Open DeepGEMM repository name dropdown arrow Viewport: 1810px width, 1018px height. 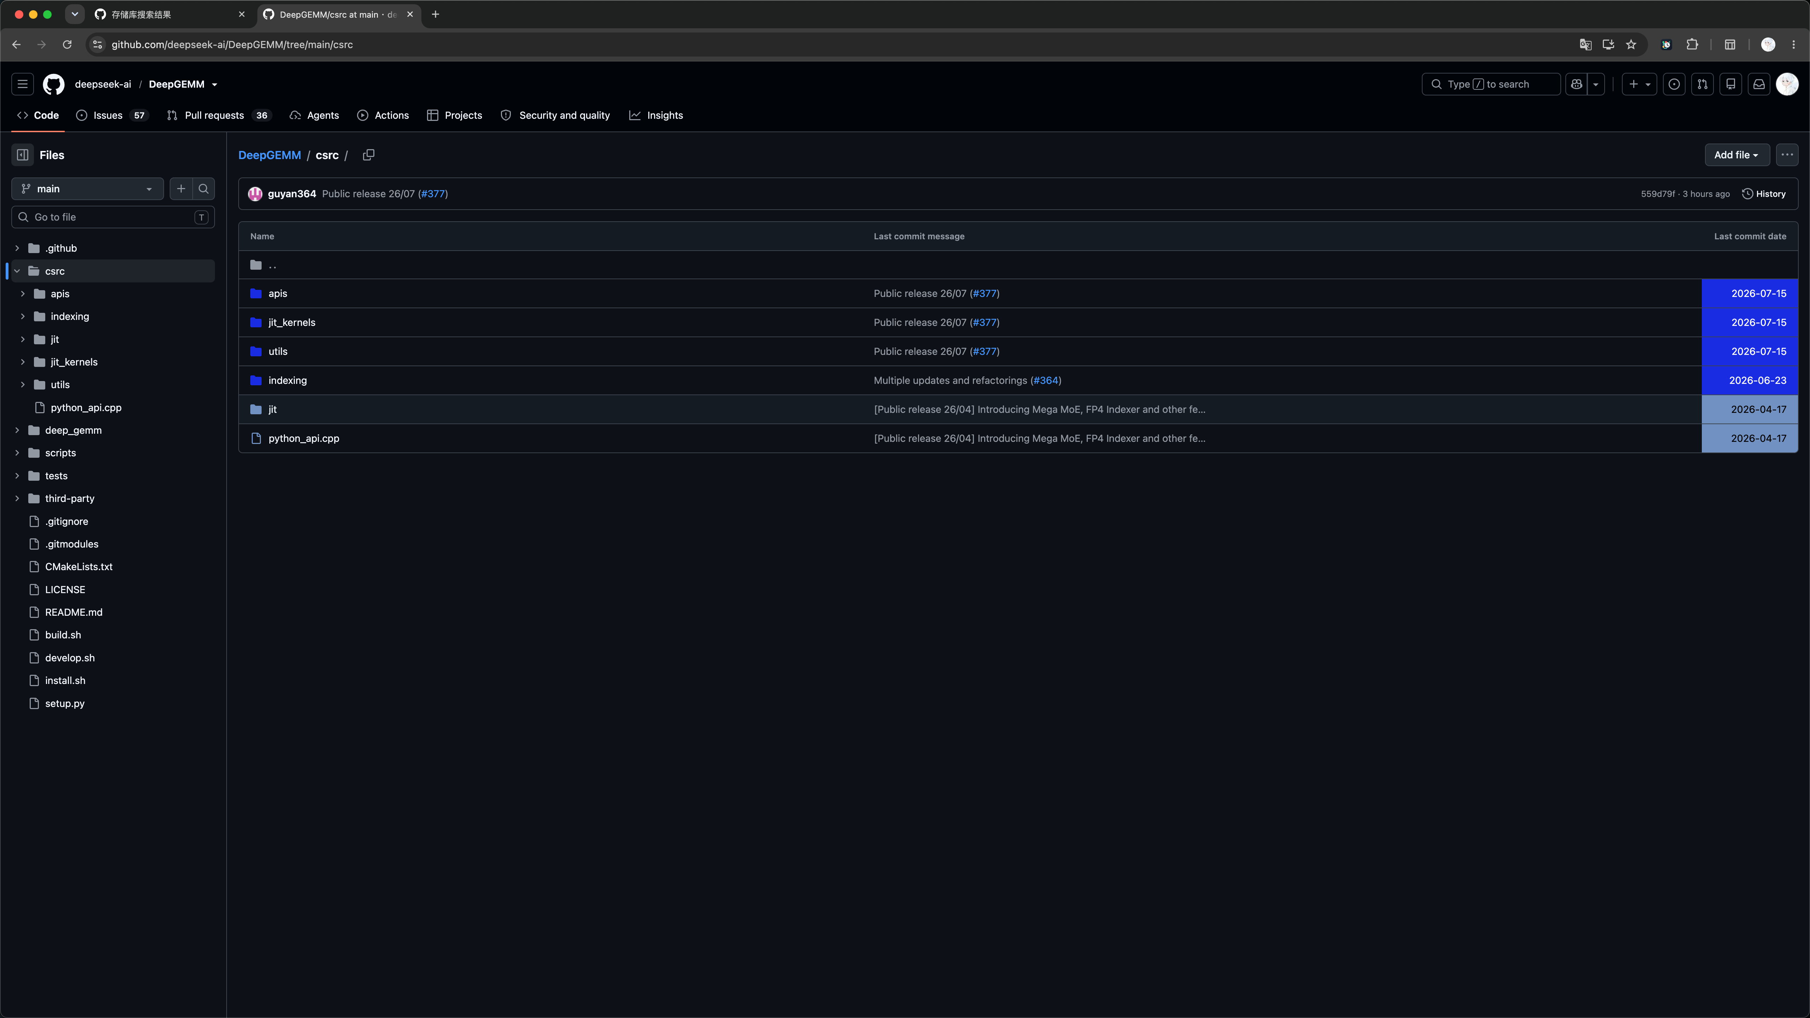(214, 85)
